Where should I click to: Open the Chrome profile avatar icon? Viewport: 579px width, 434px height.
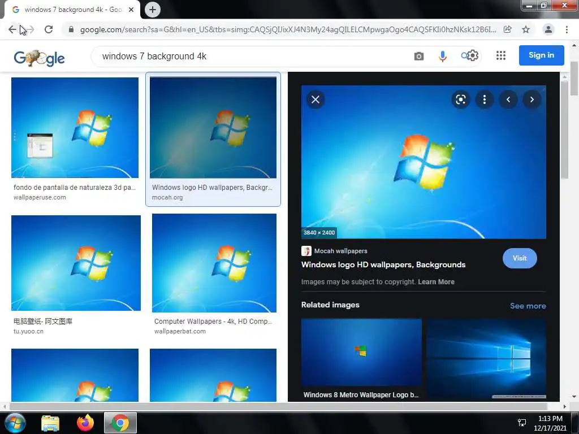(x=548, y=29)
